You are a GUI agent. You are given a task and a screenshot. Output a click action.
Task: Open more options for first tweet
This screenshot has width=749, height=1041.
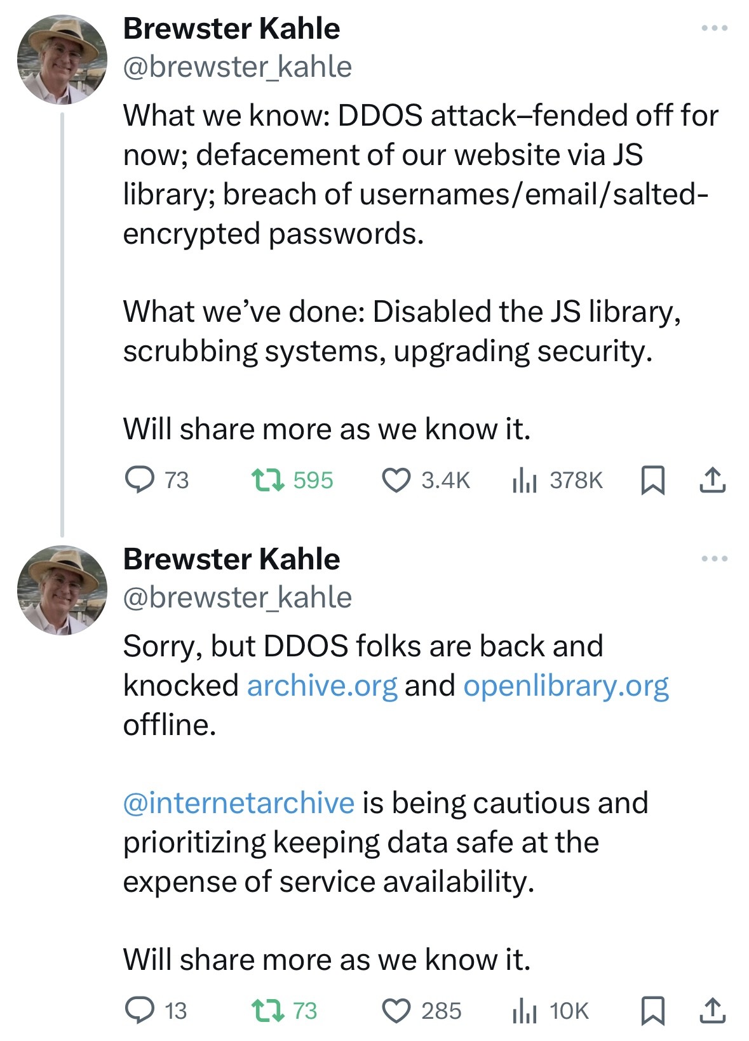pyautogui.click(x=715, y=29)
